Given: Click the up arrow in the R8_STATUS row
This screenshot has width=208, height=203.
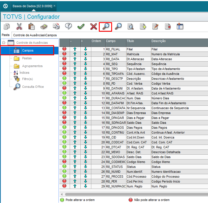Looking at the screenshot, I should pos(75,166).
